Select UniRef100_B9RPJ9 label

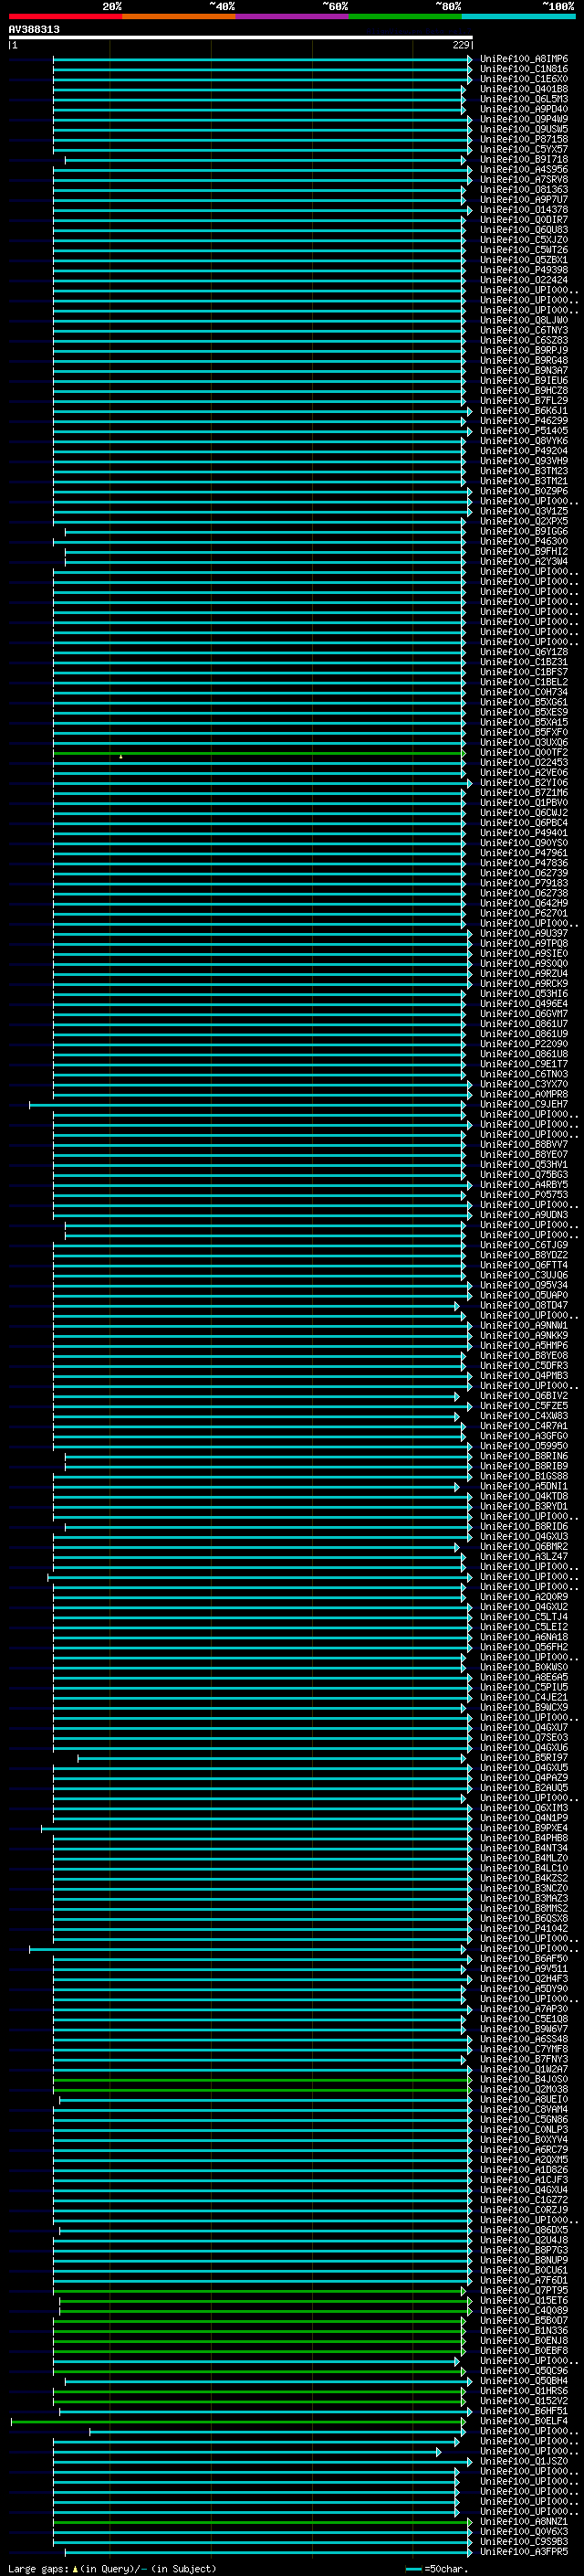523,351
